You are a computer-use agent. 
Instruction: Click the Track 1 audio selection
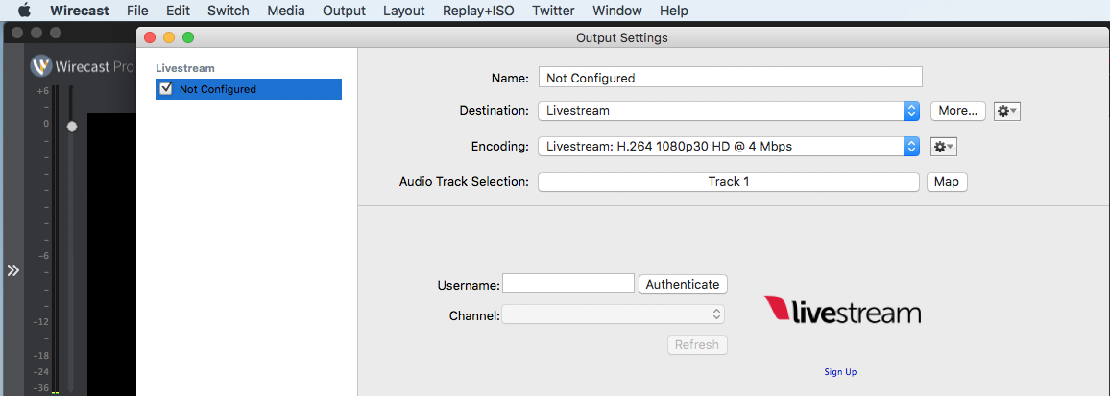(728, 182)
